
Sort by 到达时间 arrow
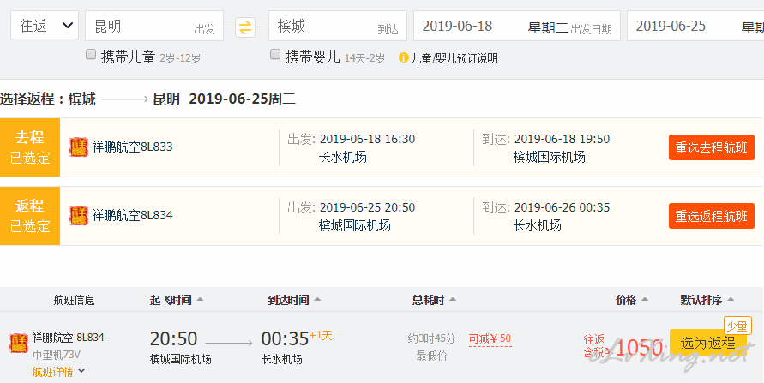pos(317,300)
